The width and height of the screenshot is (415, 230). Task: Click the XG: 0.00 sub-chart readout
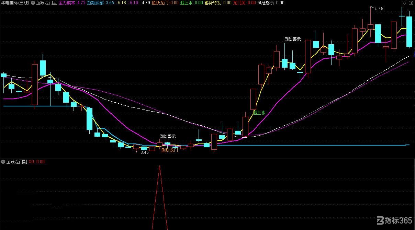coord(37,162)
